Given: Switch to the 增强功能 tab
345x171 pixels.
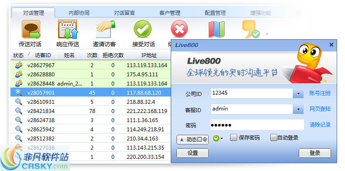Looking at the screenshot, I should tap(261, 13).
